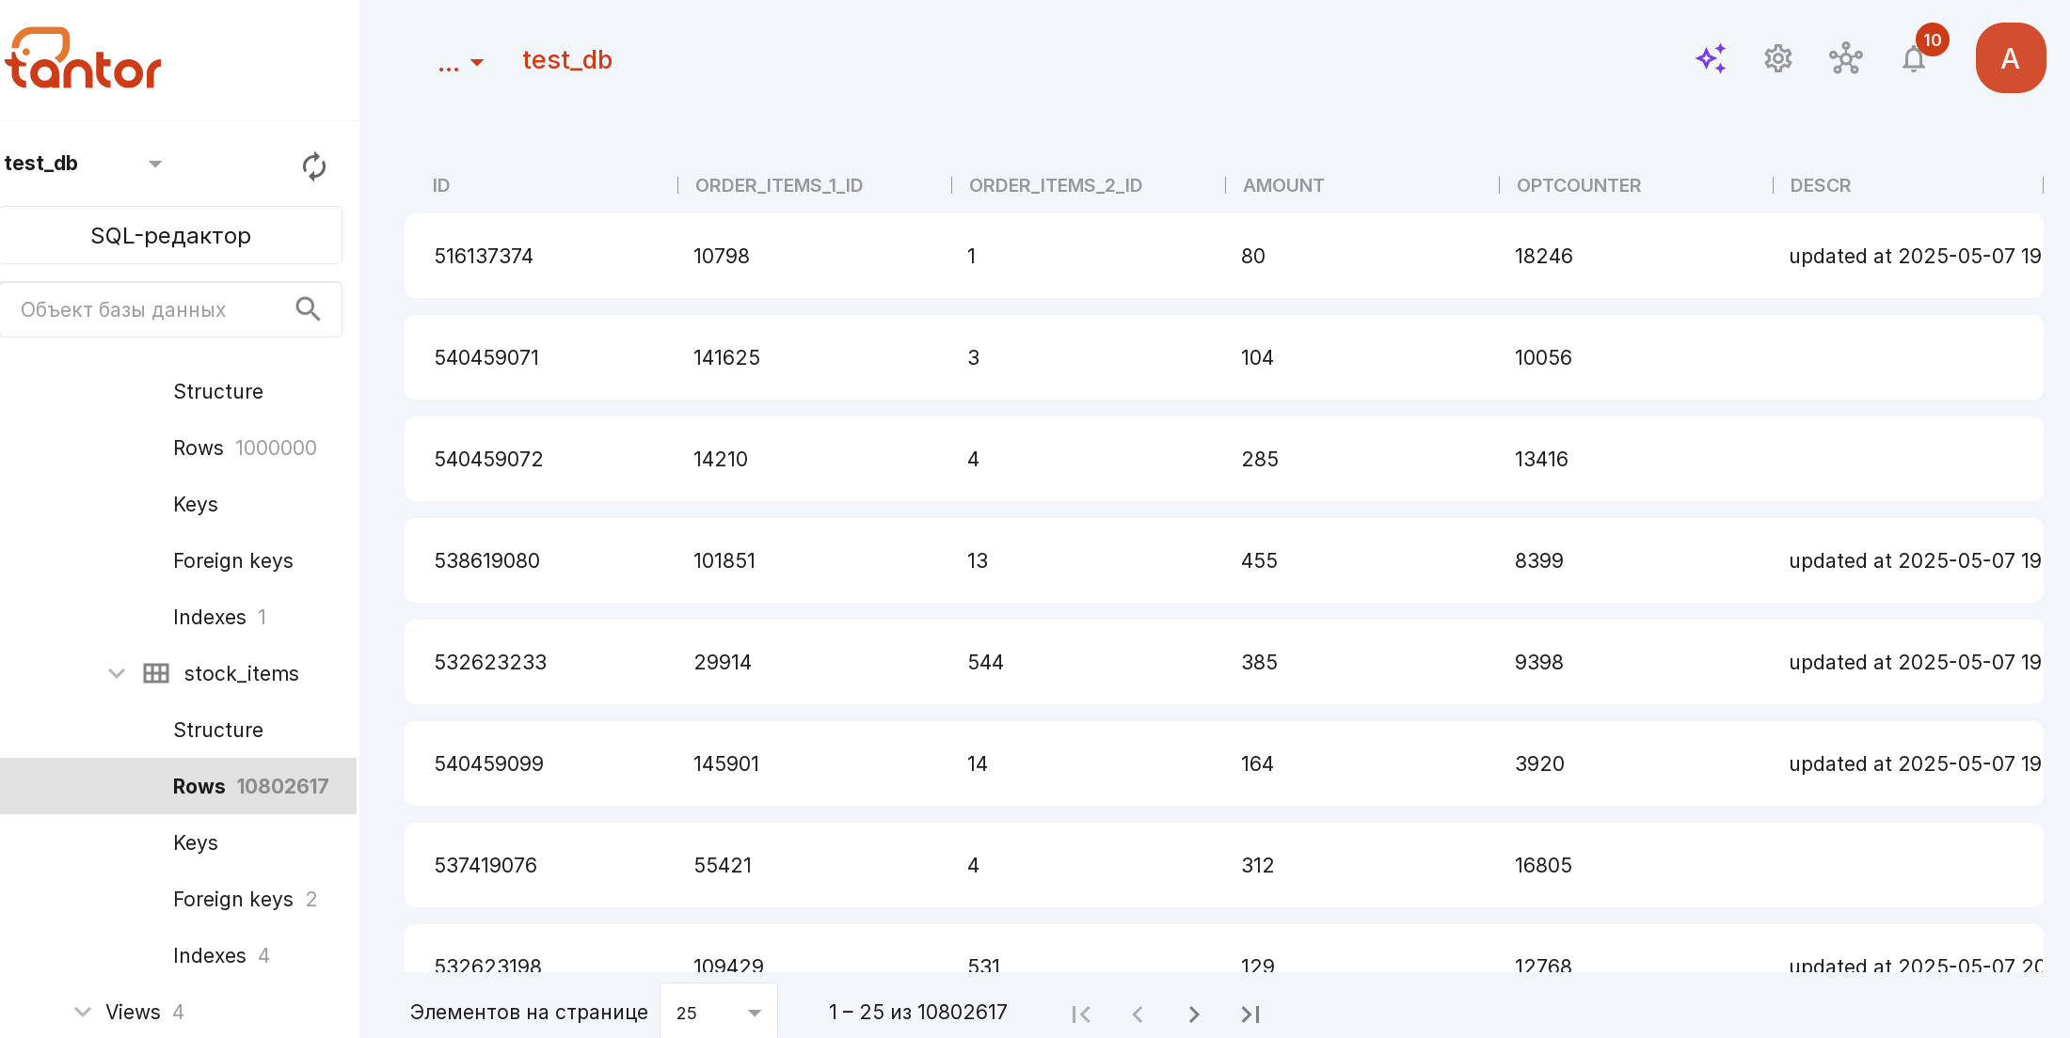
Task: Click ORDER_ITEMS_2_ID value 544
Action: pos(985,662)
